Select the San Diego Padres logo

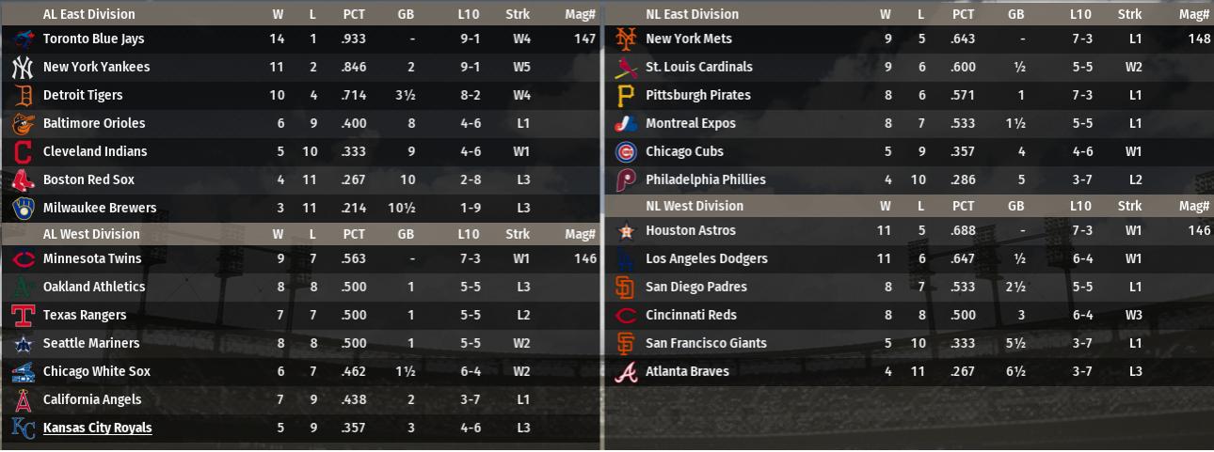click(626, 288)
